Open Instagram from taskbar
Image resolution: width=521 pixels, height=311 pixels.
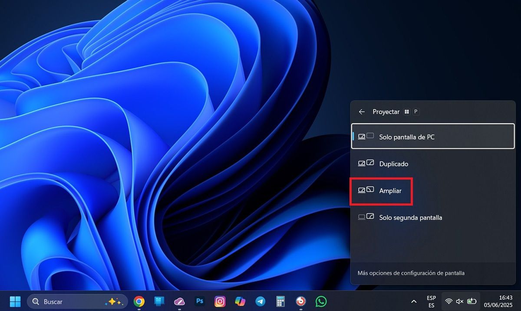(220, 301)
